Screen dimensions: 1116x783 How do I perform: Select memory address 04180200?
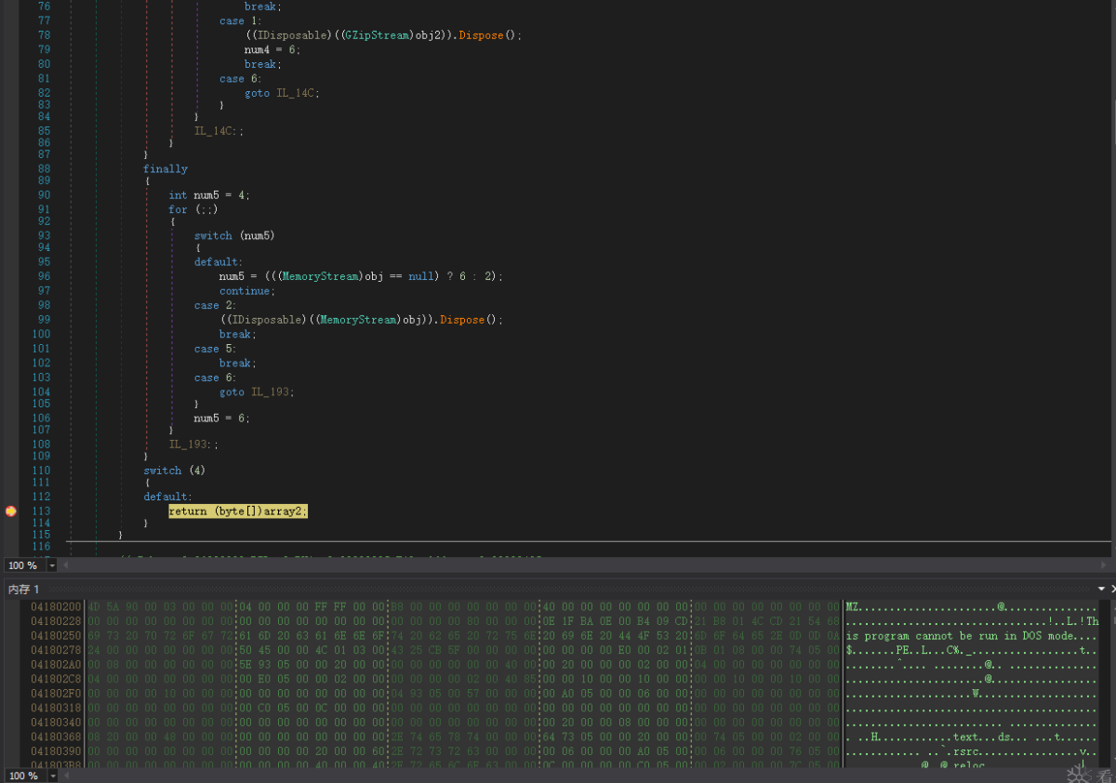[56, 607]
